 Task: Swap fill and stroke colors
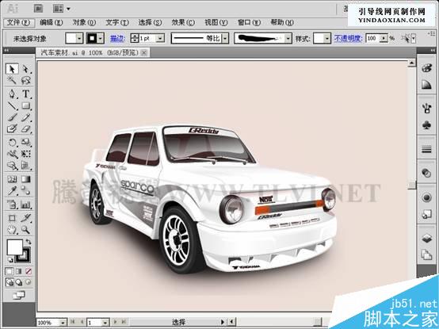[x=29, y=241]
